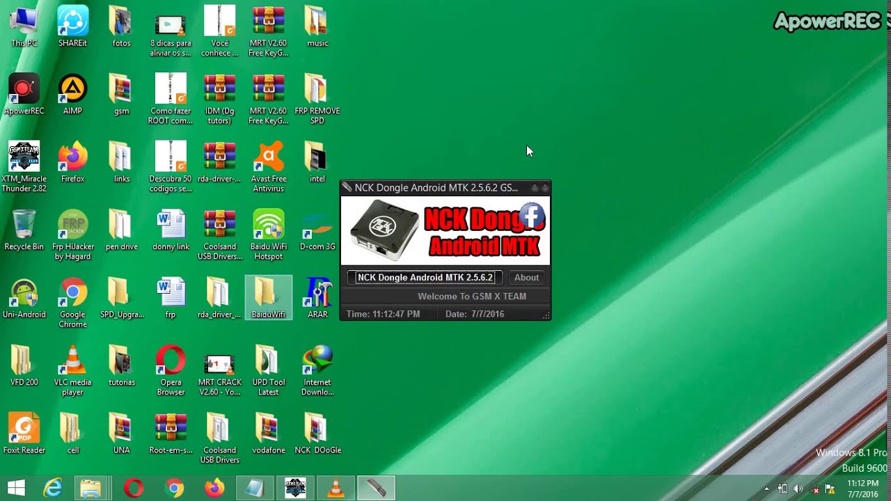
Task: Launch Internet Download Manager shortcut
Action: tap(317, 370)
